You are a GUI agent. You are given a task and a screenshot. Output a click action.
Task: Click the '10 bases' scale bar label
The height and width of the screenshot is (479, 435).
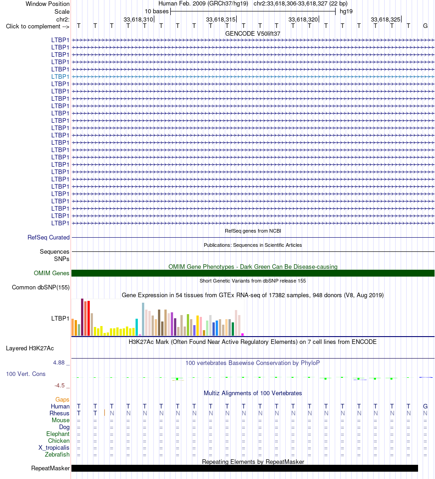(157, 11)
